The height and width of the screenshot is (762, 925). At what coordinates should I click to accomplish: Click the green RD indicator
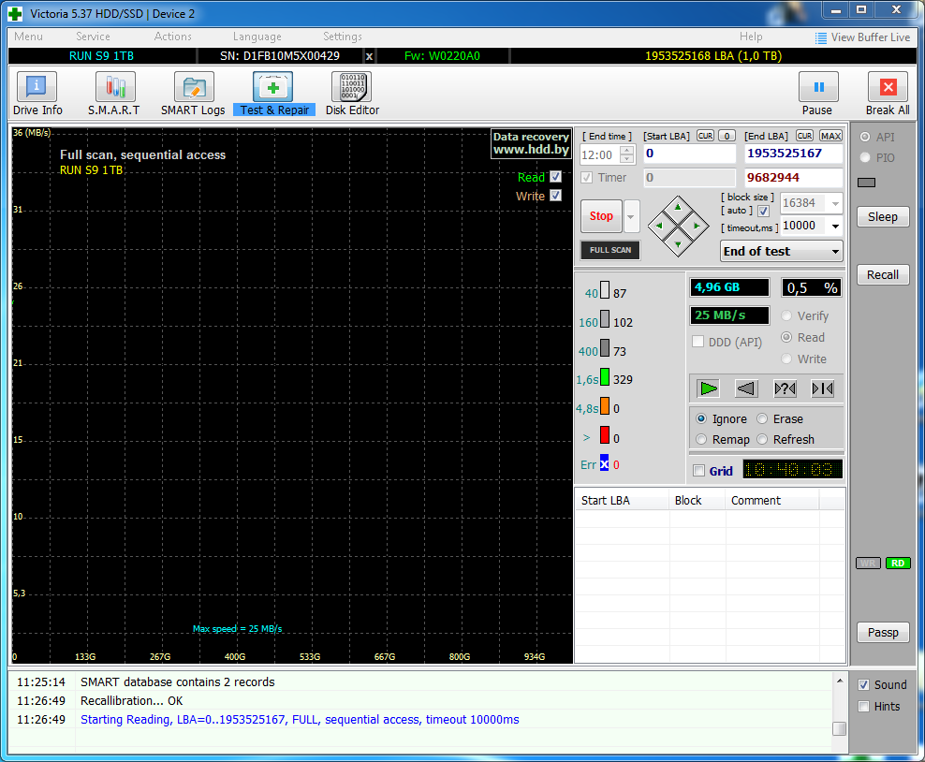[x=898, y=564]
